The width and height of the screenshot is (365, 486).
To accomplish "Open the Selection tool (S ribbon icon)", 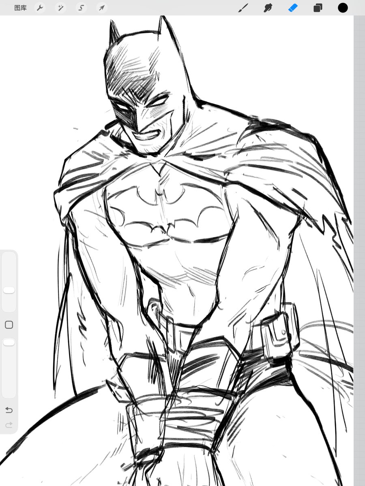I will click(82, 8).
